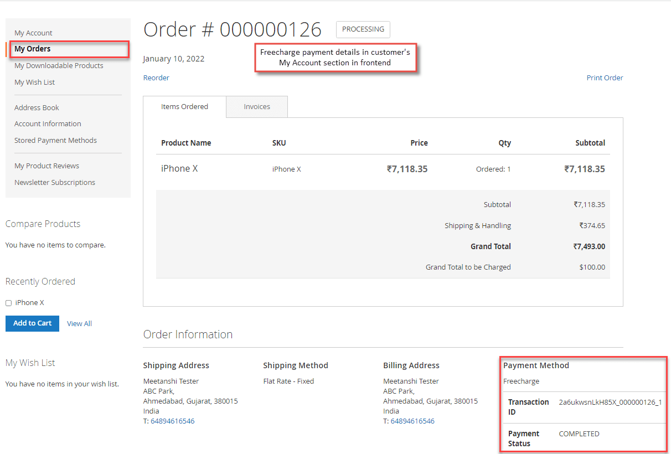
Task: Click the Compare Products heading
Action: click(x=43, y=224)
